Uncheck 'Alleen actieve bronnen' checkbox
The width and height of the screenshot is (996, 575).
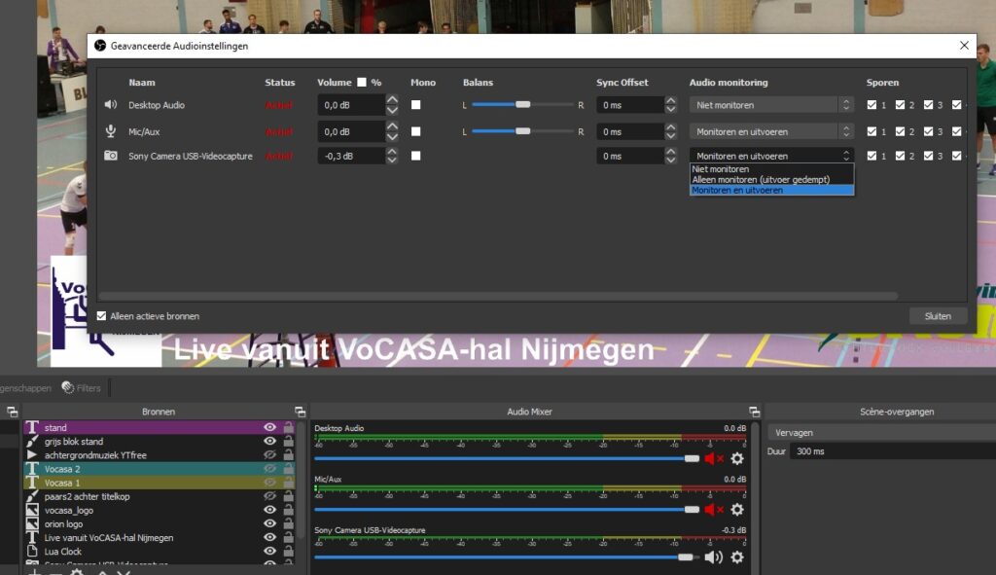(102, 316)
